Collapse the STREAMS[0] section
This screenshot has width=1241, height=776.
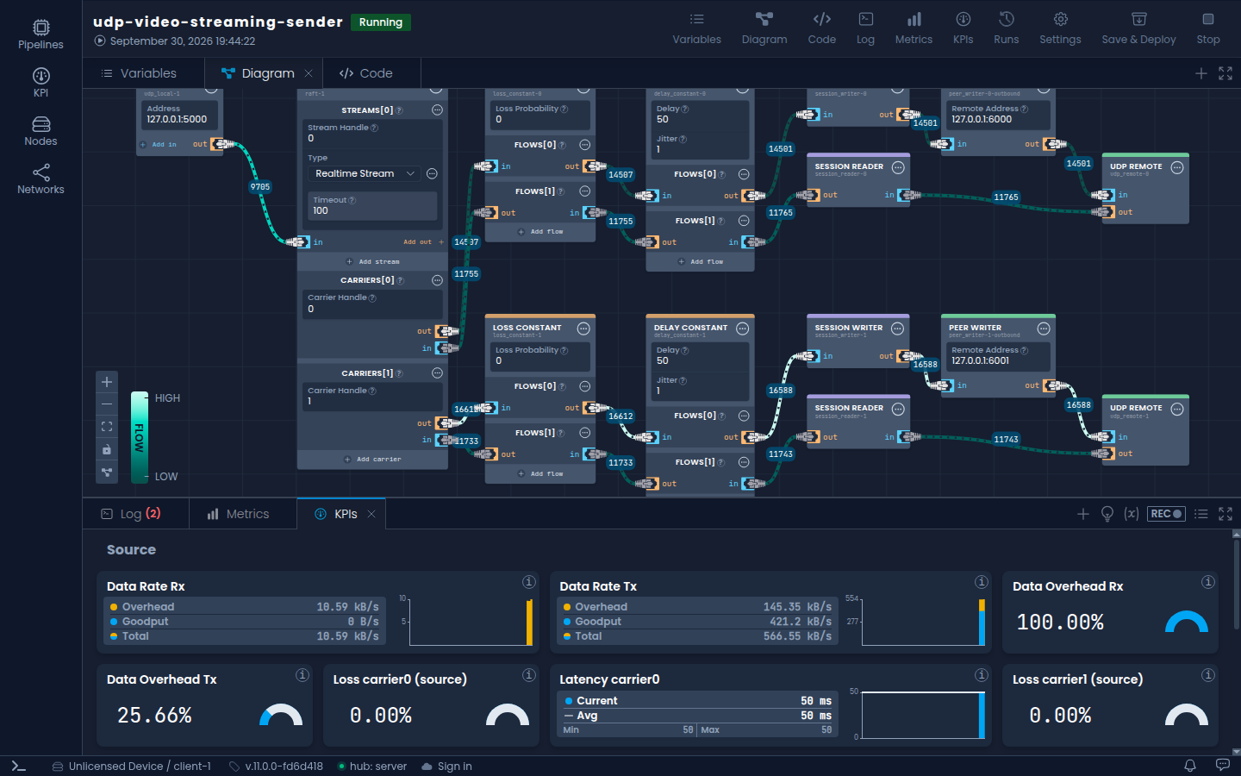coord(437,110)
